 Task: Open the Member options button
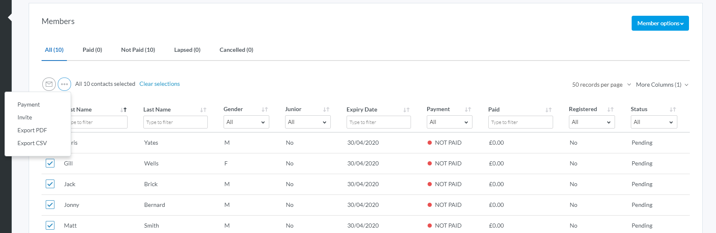(x=660, y=23)
